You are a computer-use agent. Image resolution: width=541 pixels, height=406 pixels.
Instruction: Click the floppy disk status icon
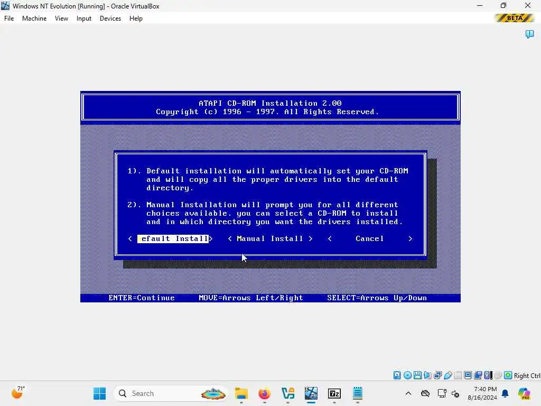pyautogui.click(x=417, y=375)
